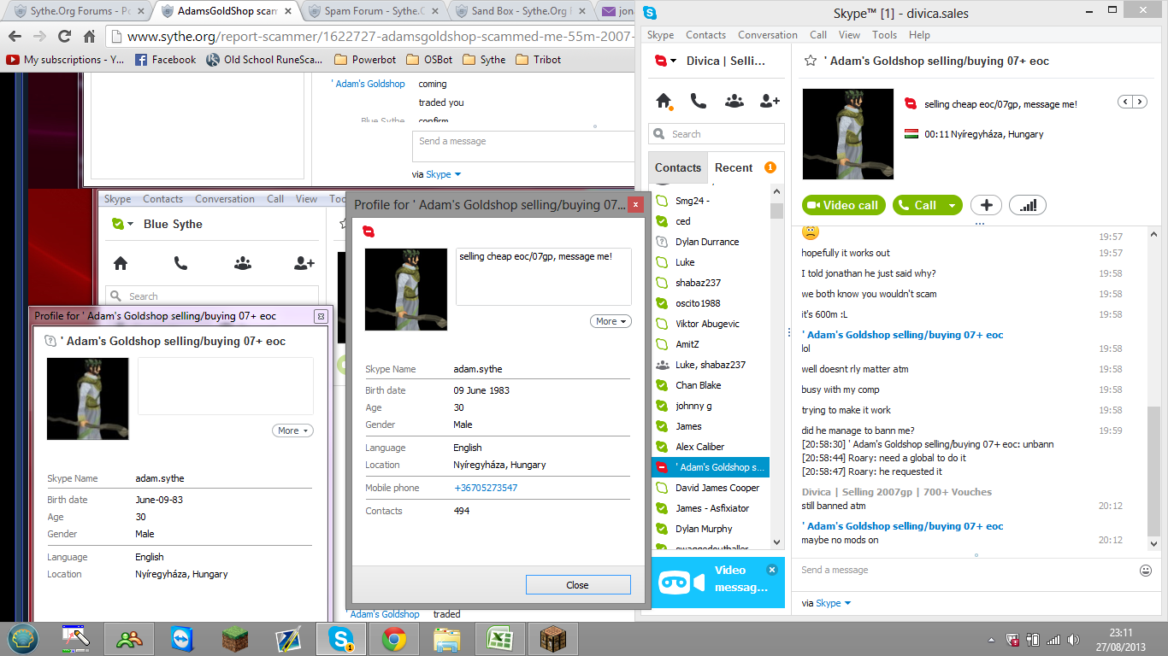
Task: Switch to the Spam Forum browser tab
Action: 374,11
